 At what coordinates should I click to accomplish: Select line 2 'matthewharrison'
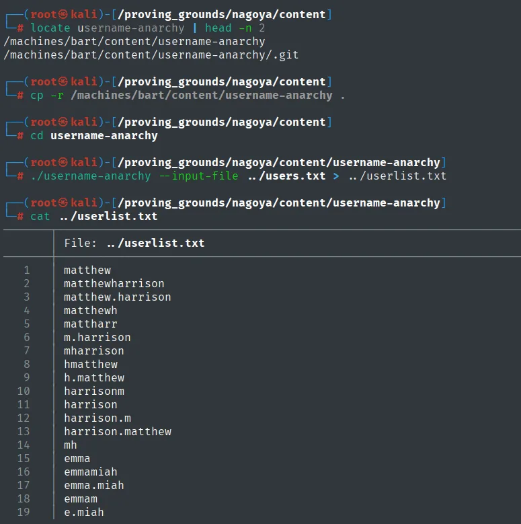[114, 283]
